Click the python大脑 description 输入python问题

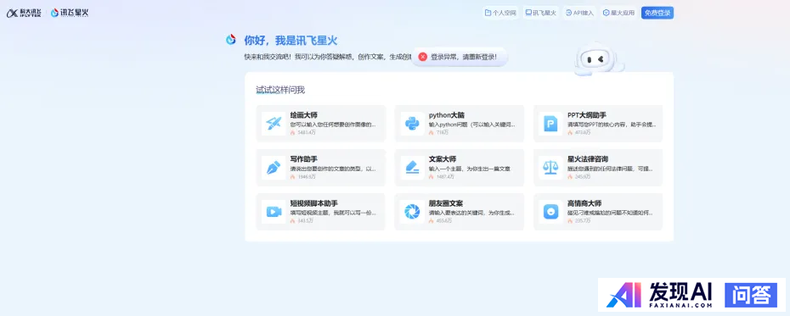(x=472, y=125)
